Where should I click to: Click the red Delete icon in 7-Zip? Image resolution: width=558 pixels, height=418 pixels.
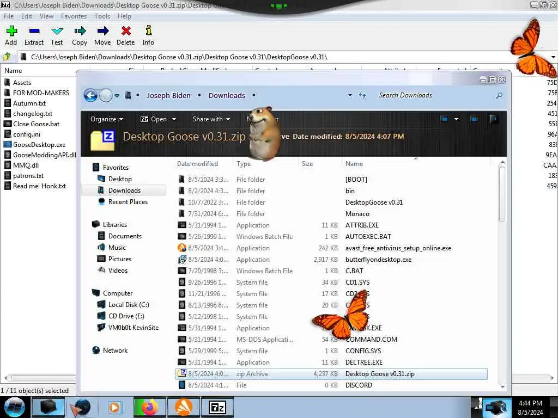(x=126, y=31)
